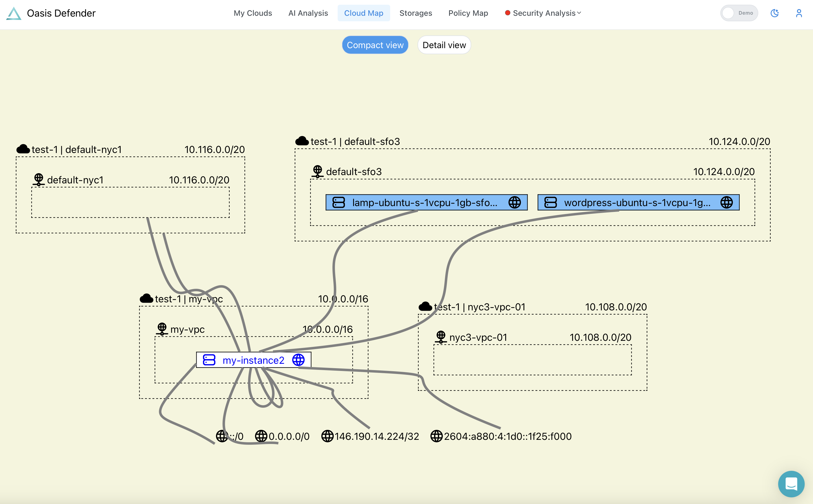Click the default-sfo3 subnet name
Screen dimensions: 813x504
354,172
